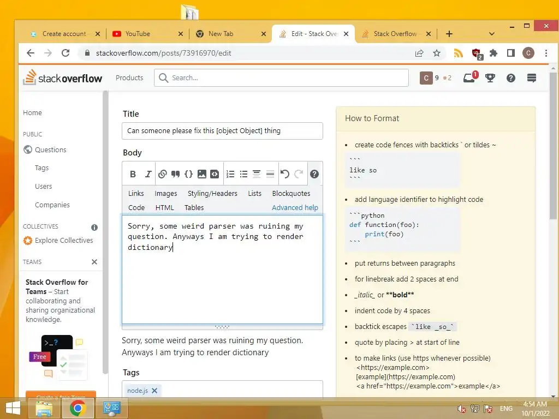Show Collectives info icon
The height and width of the screenshot is (419, 559).
[94, 228]
